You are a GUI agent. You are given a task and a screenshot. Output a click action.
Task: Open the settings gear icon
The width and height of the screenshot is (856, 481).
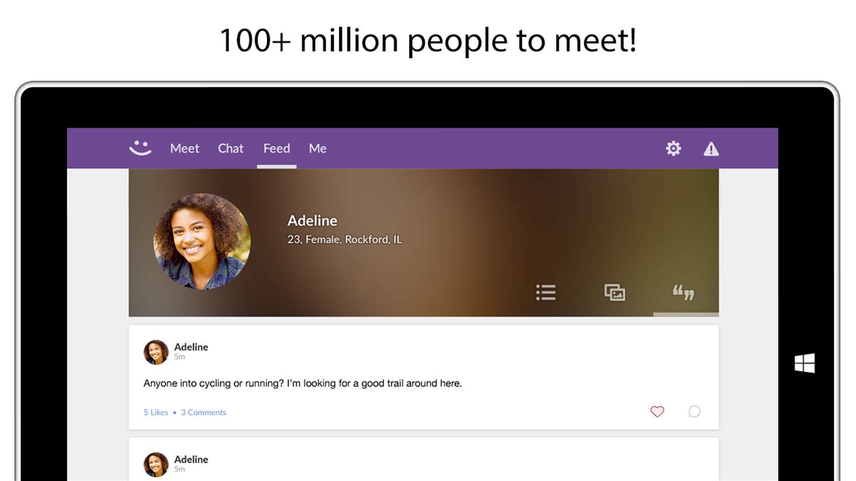tap(674, 148)
